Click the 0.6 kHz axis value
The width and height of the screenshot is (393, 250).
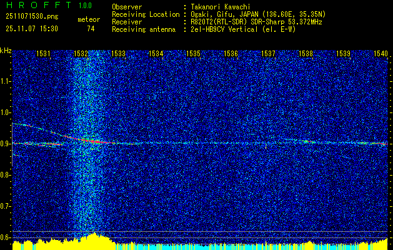coord(6,237)
